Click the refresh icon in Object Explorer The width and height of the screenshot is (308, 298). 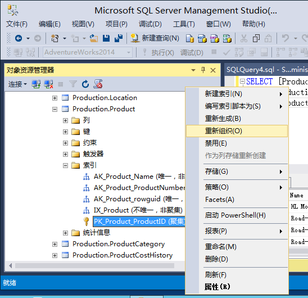coord(85,84)
